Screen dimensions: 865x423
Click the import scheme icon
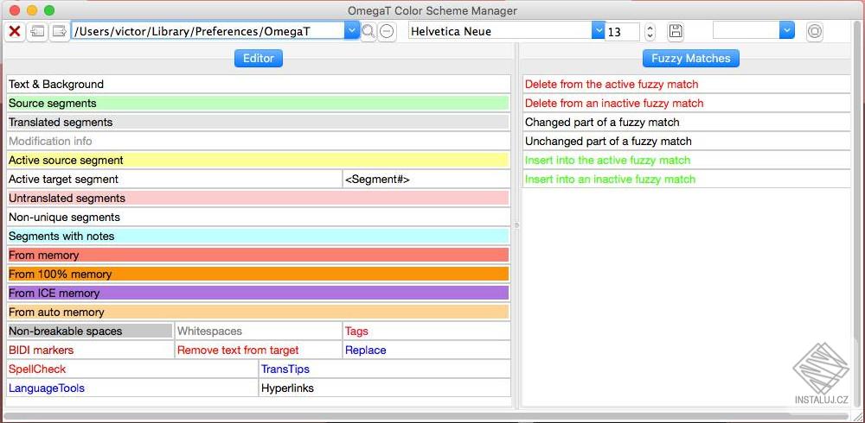(37, 31)
